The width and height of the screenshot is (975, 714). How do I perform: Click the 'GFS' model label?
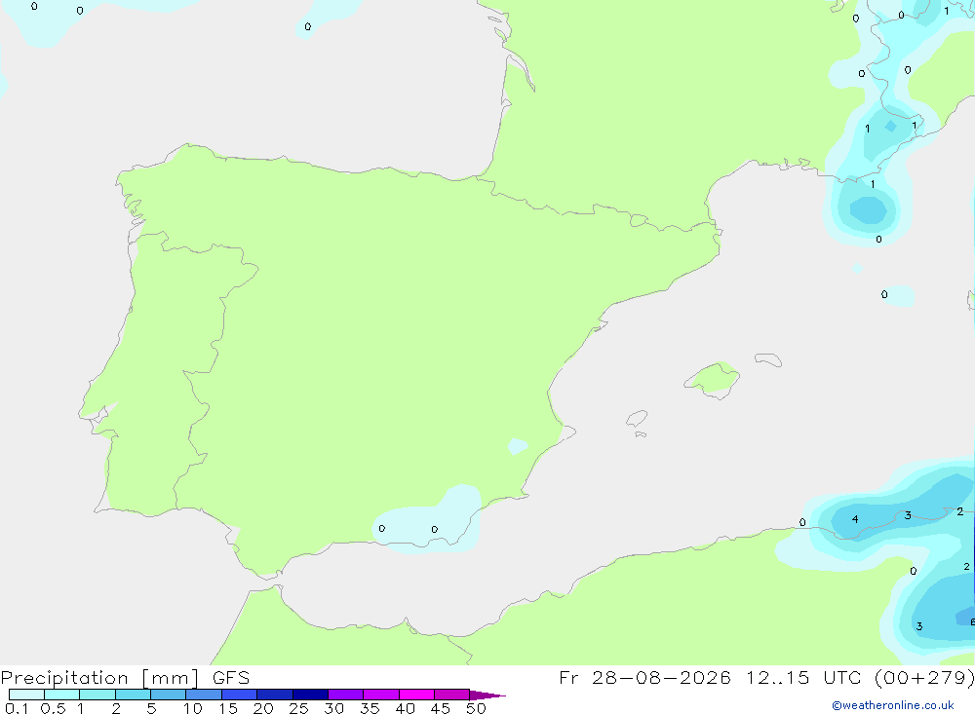(x=231, y=678)
